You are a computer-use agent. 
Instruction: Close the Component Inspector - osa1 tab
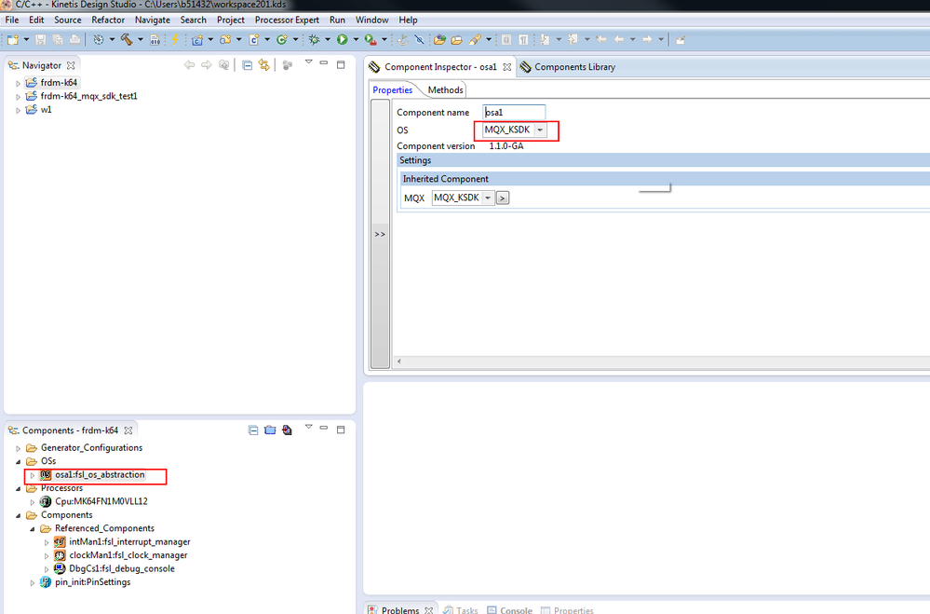pos(507,67)
